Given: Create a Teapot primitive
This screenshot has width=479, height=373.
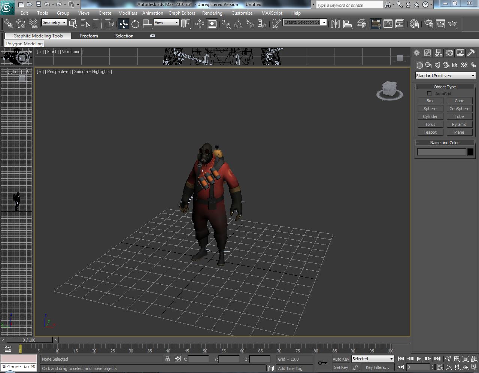Looking at the screenshot, I should click(430, 132).
